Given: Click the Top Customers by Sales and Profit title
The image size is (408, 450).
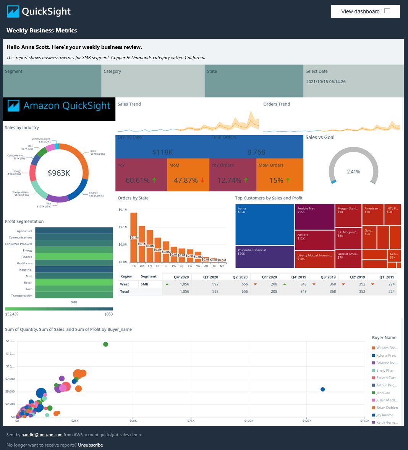Looking at the screenshot, I should coord(269,198).
